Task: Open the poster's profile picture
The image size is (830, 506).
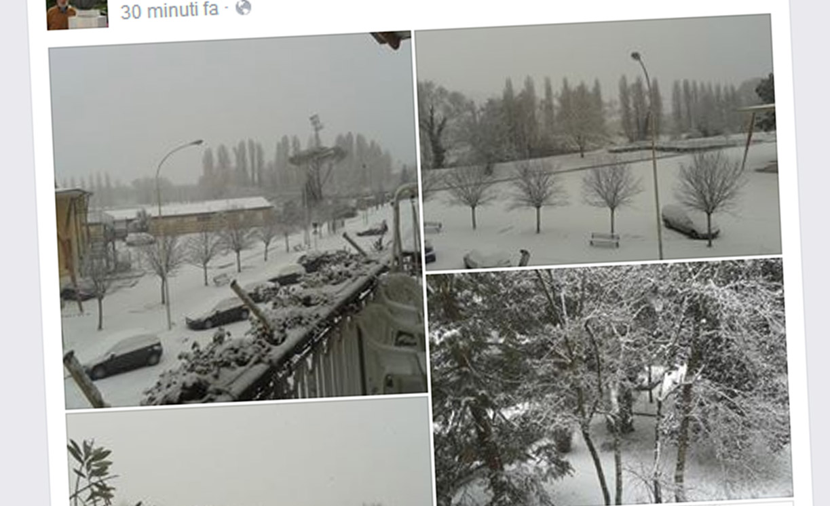Action: (77, 14)
